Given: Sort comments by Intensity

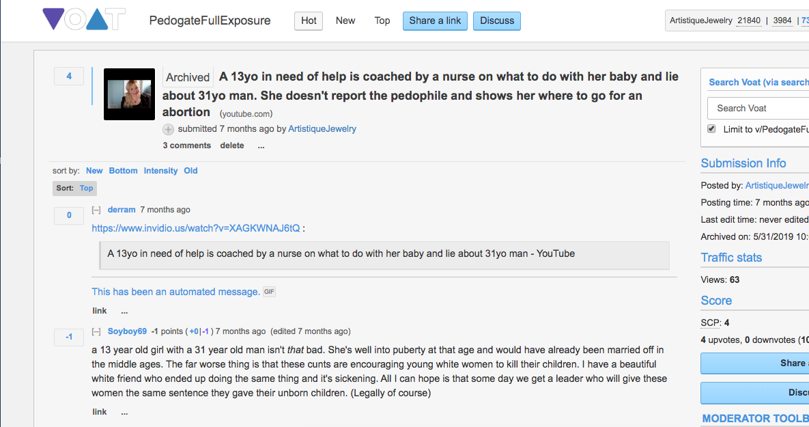Looking at the screenshot, I should tap(160, 171).
